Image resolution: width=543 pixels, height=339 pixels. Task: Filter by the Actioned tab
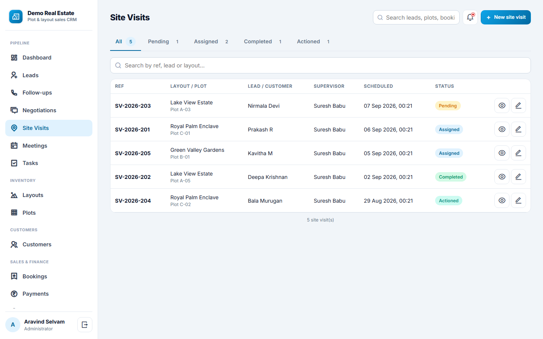tap(313, 42)
